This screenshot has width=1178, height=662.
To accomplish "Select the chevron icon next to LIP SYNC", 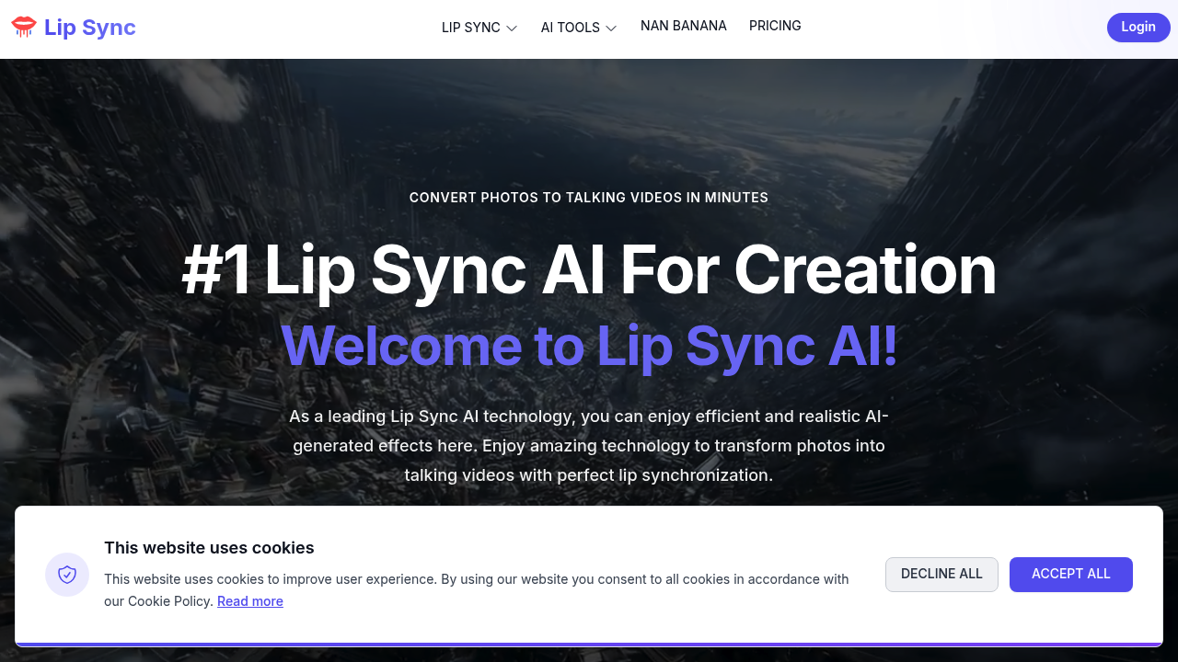I will [514, 28].
